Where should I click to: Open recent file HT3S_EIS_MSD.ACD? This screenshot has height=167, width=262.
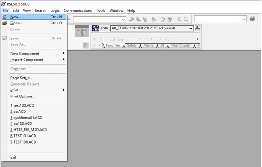click(29, 130)
